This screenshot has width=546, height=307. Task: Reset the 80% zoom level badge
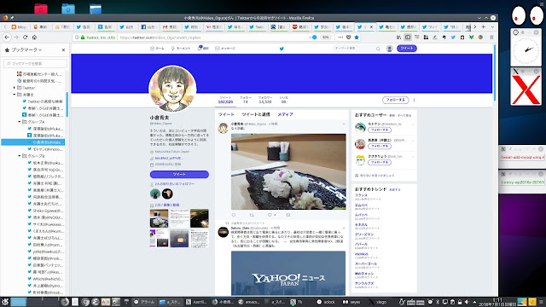coord(325,38)
